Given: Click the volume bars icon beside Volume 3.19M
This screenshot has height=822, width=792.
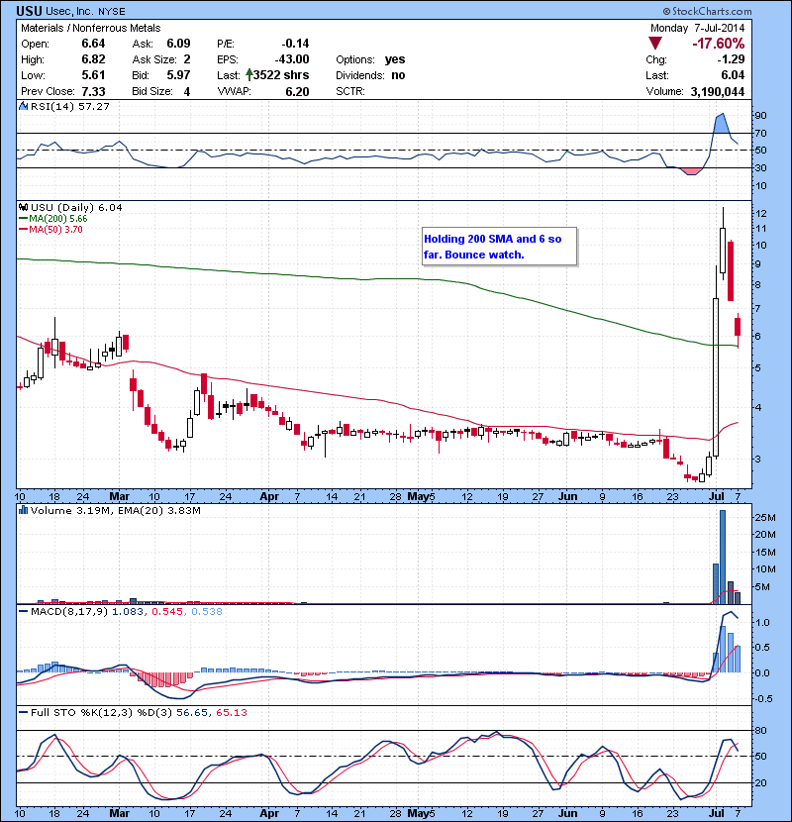Looking at the screenshot, I should 23,510.
